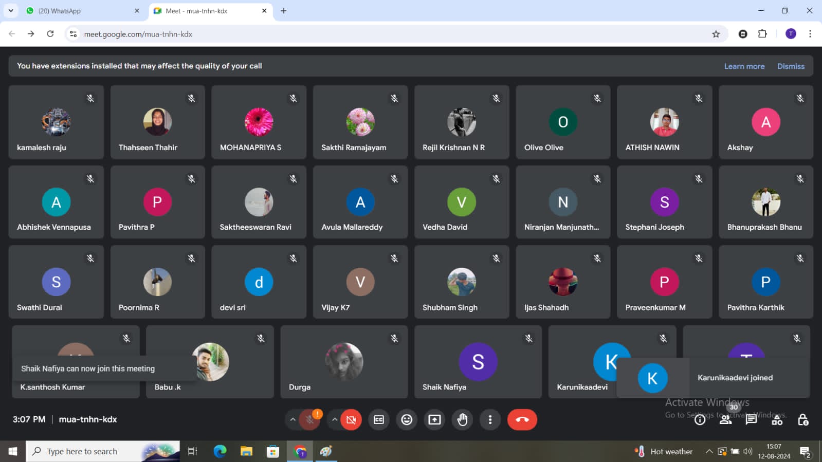The width and height of the screenshot is (822, 462).
Task: Leave the call with the red hang-up button
Action: [522, 420]
